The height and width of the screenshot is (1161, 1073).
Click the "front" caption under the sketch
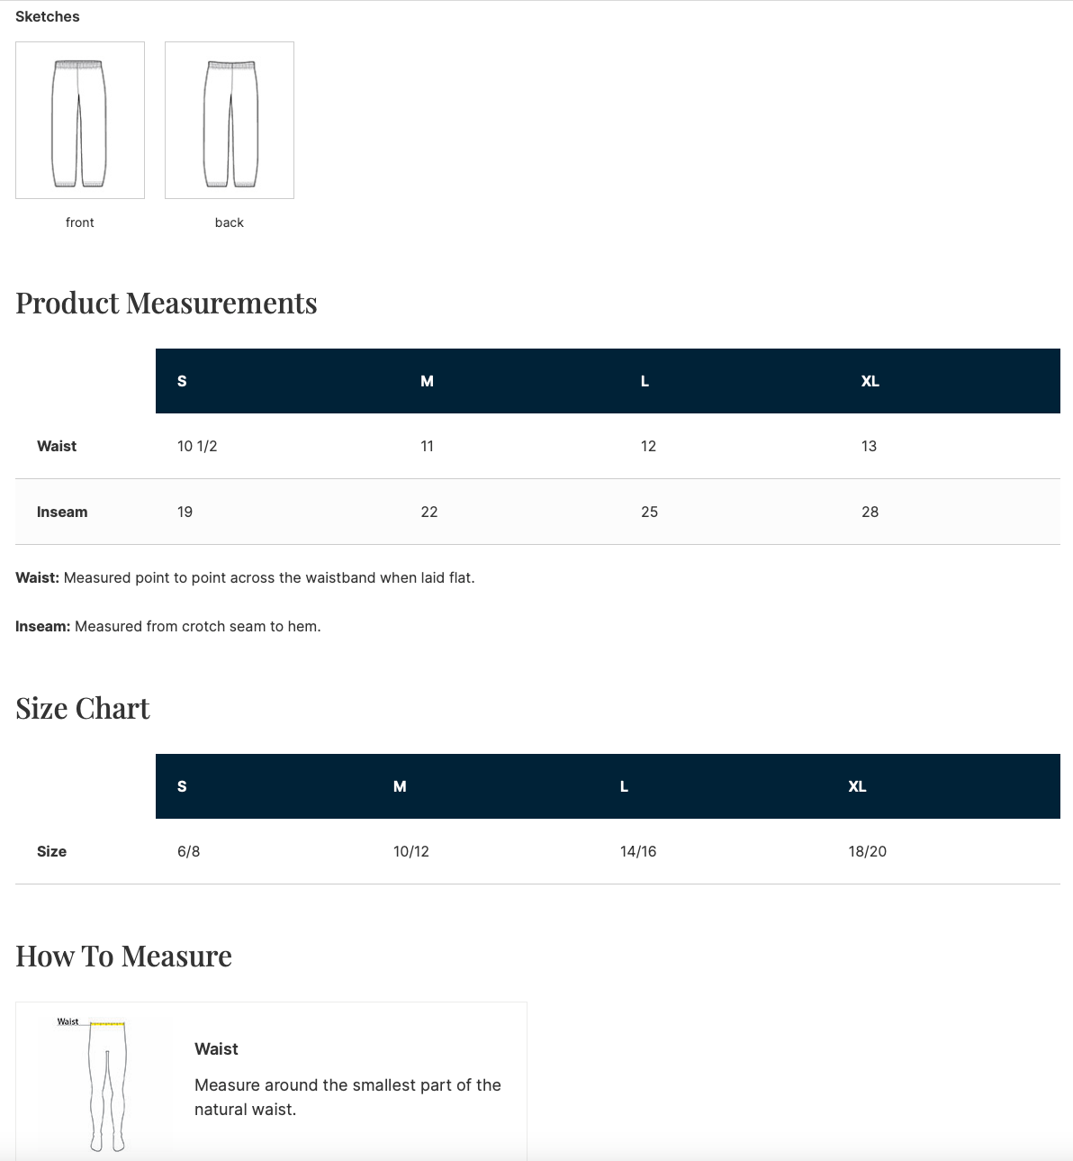click(80, 222)
